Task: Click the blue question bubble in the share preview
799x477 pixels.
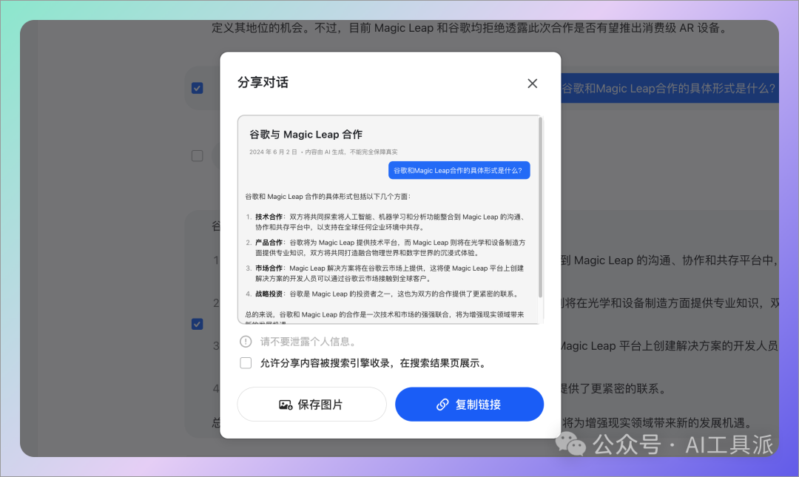Action: [x=459, y=170]
